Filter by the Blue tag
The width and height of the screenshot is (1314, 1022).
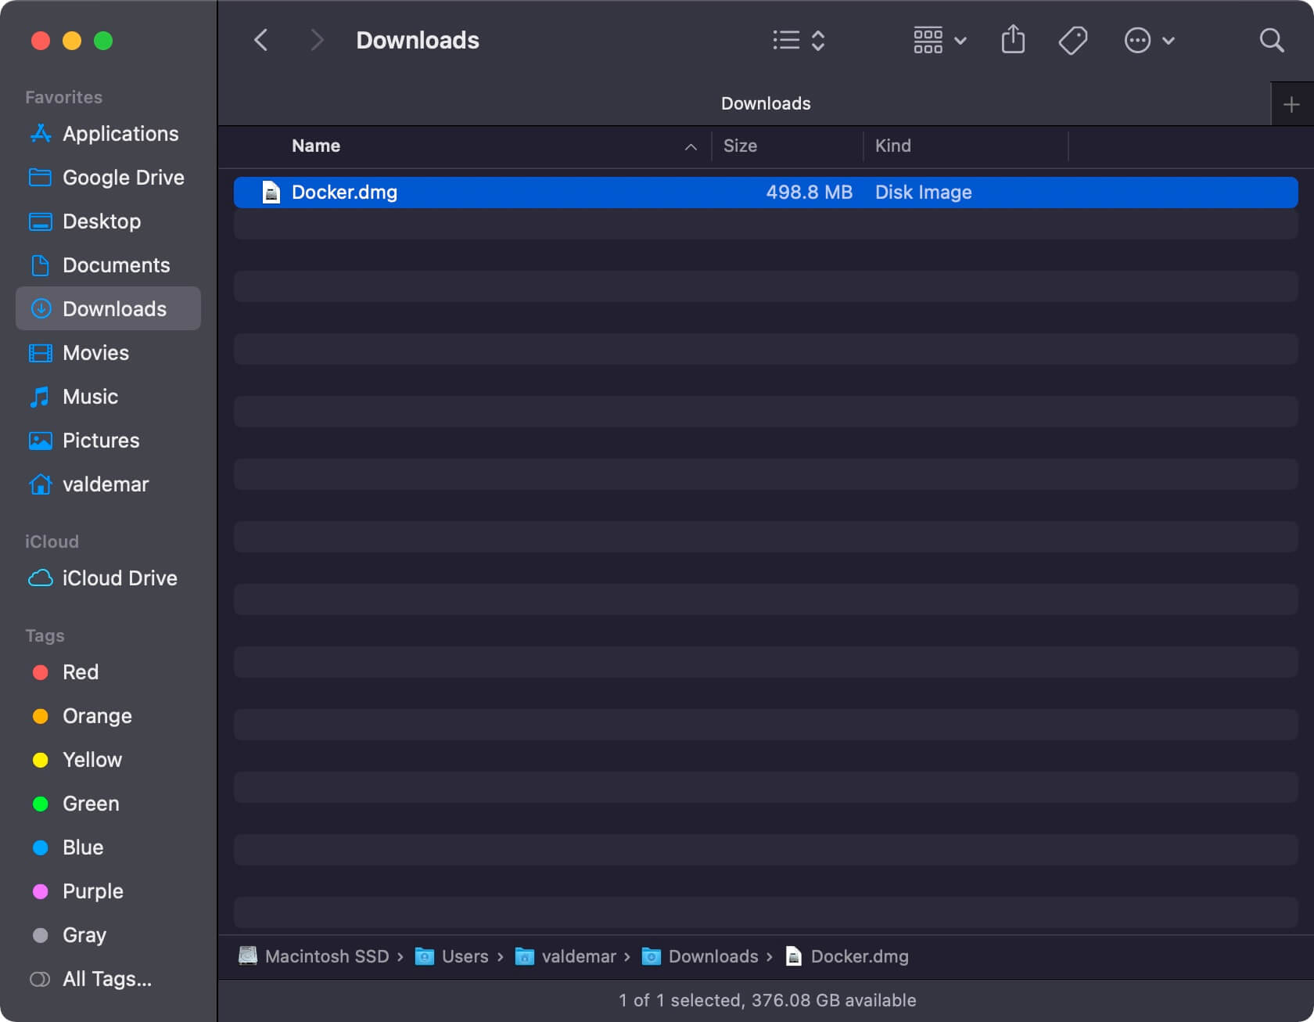pyautogui.click(x=108, y=847)
